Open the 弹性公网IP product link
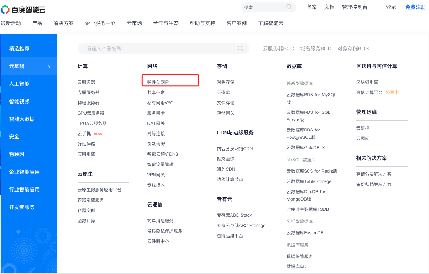This screenshot has height=274, width=429. pos(158,82)
